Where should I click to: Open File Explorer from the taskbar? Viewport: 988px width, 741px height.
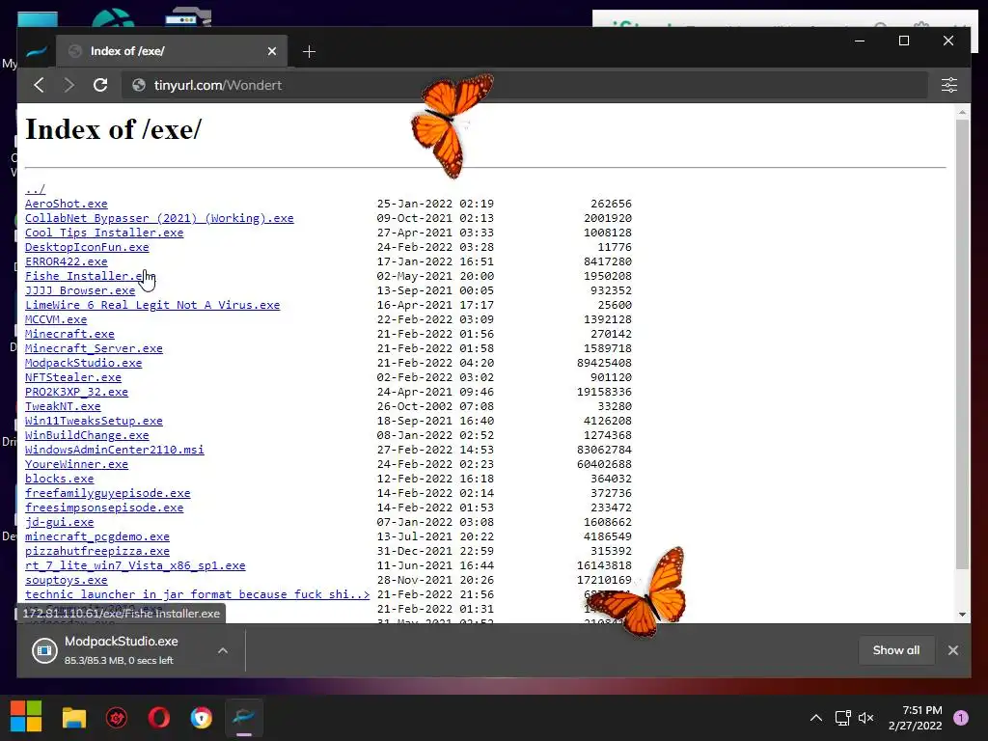73,717
